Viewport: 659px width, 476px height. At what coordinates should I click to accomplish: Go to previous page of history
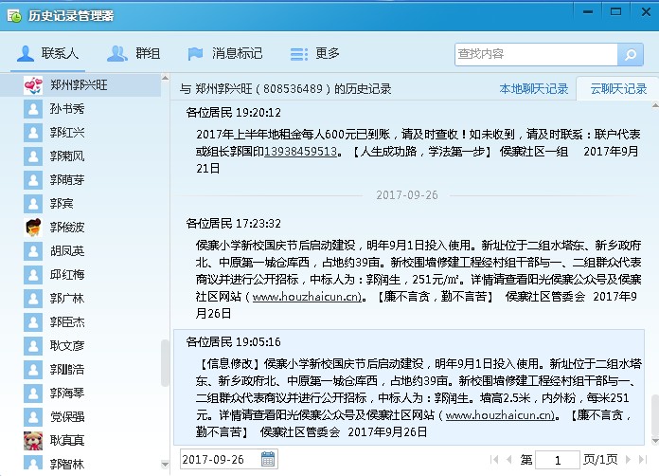[x=509, y=459]
